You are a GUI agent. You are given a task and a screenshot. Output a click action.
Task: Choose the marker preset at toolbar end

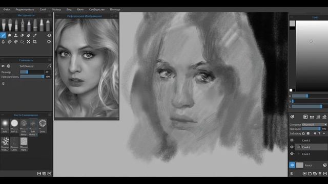click(x=48, y=25)
